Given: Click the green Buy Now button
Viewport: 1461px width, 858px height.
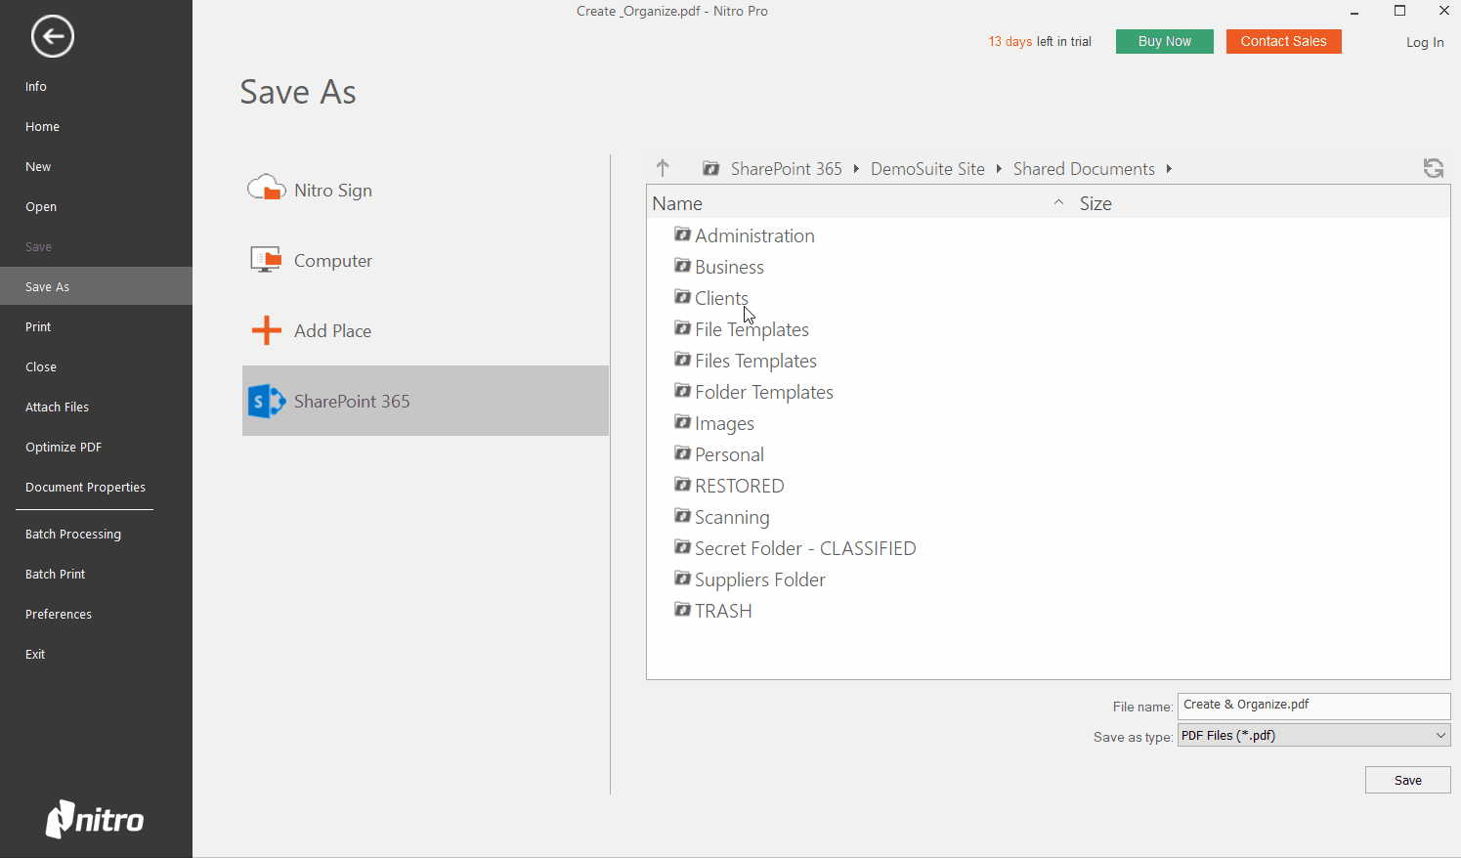Looking at the screenshot, I should pyautogui.click(x=1164, y=41).
